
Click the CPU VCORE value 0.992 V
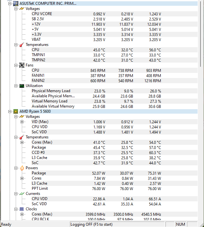[99, 14]
